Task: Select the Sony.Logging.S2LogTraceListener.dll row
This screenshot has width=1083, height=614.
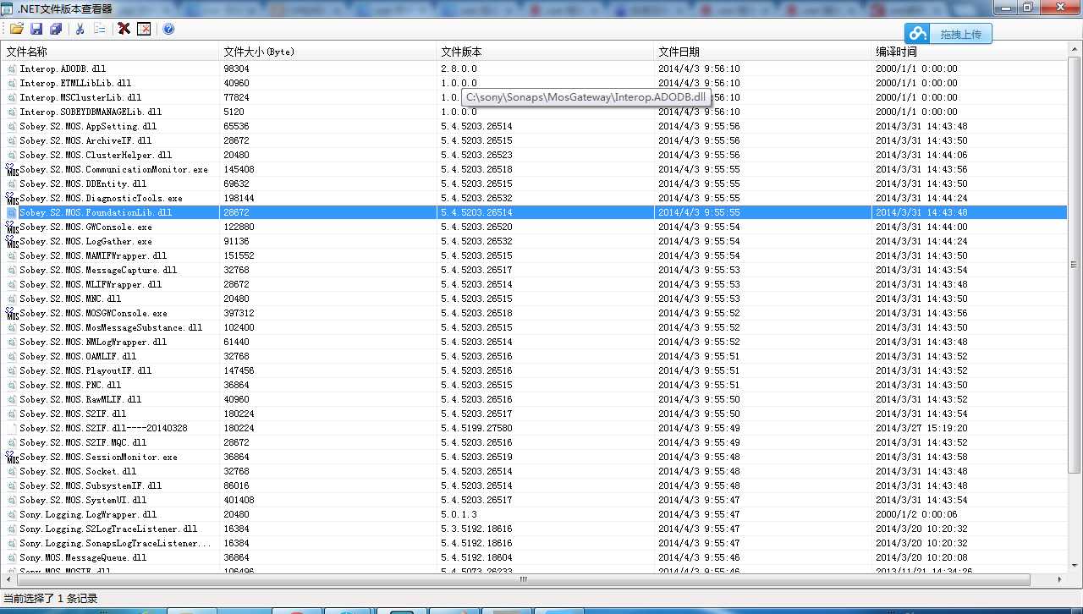Action: point(534,529)
